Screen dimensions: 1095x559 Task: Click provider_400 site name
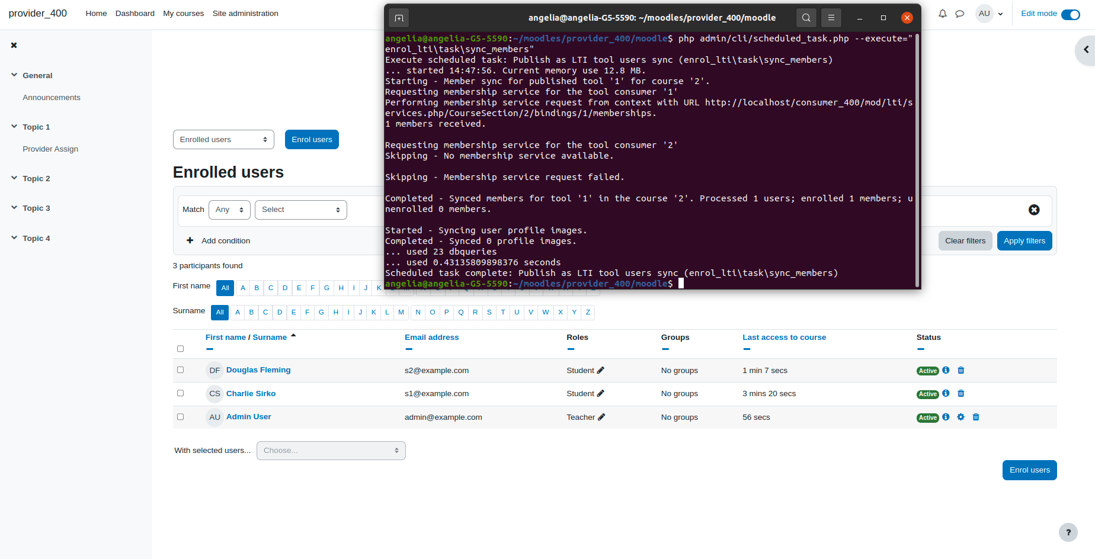click(x=37, y=14)
